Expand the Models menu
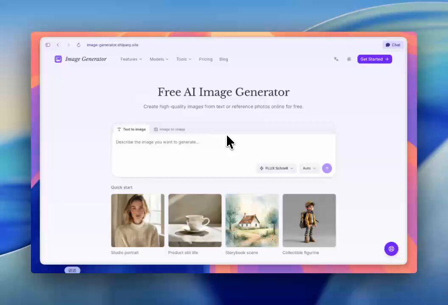 pos(159,59)
